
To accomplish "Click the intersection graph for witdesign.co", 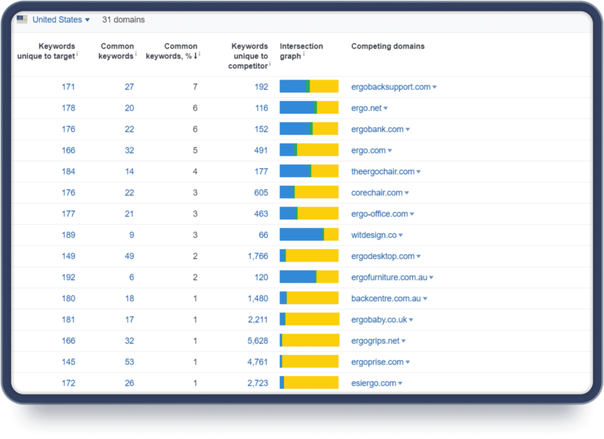I will coord(309,235).
